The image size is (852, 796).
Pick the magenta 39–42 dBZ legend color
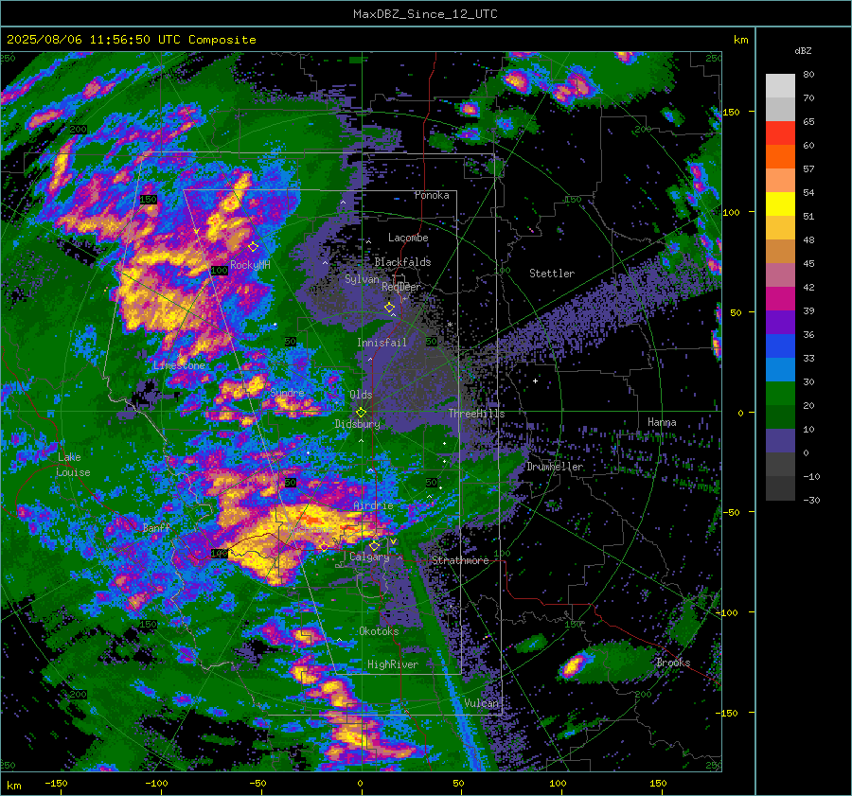780,299
